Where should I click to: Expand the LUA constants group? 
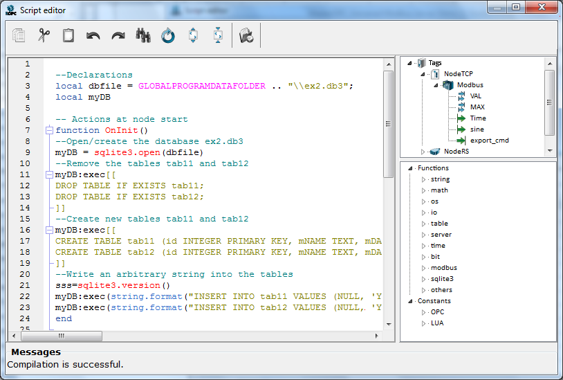coord(424,323)
